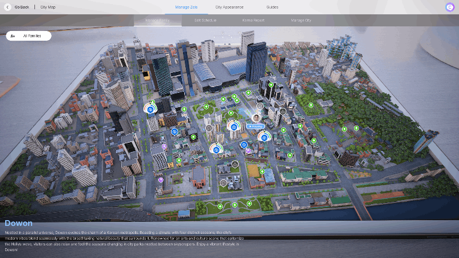Open the City Appearance tab
This screenshot has height=258, width=459.
pyautogui.click(x=229, y=7)
